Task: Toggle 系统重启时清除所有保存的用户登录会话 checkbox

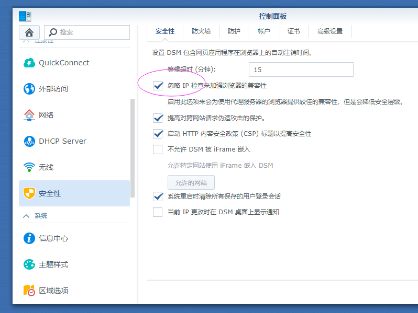Action: click(x=158, y=196)
